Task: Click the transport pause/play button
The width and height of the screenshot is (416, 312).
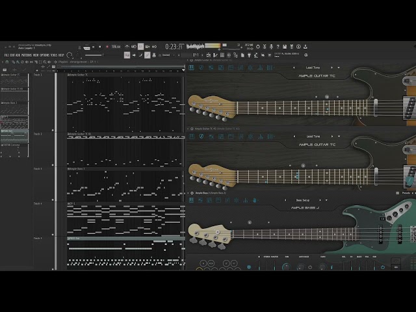Action: coord(94,47)
